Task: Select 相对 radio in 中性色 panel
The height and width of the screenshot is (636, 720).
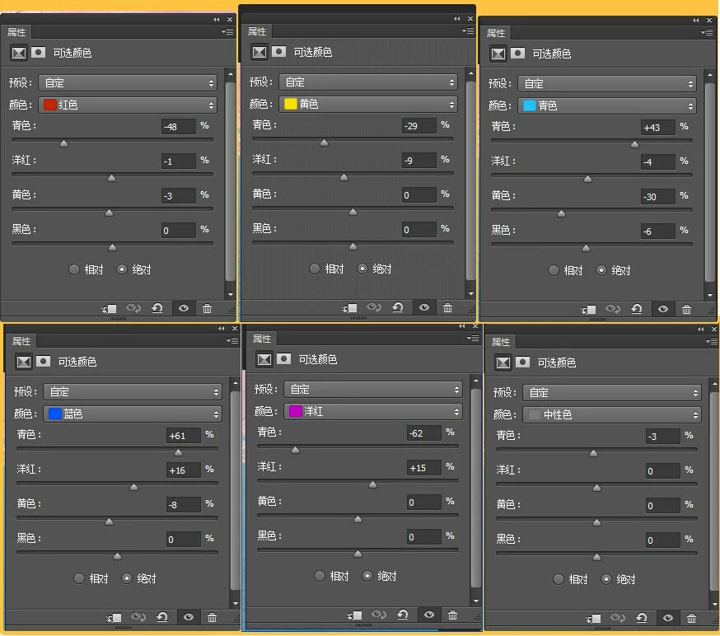Action: click(559, 579)
